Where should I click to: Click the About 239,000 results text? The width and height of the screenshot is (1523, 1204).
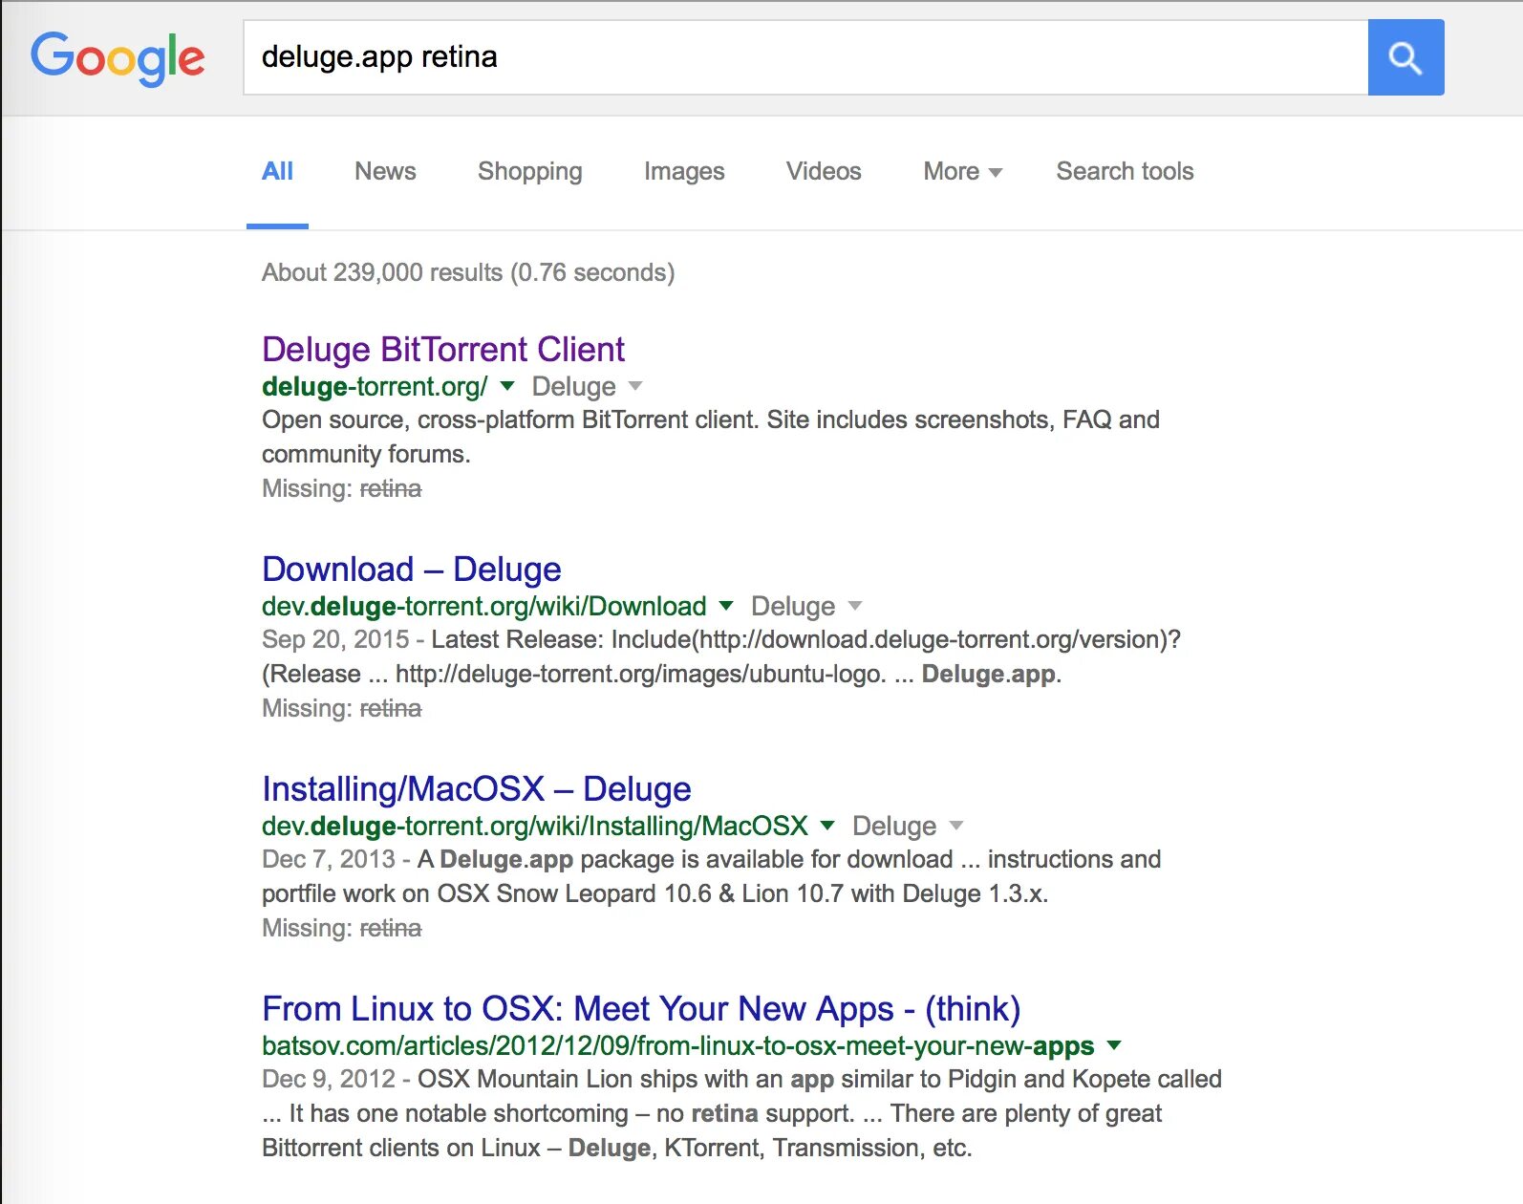coord(468,272)
